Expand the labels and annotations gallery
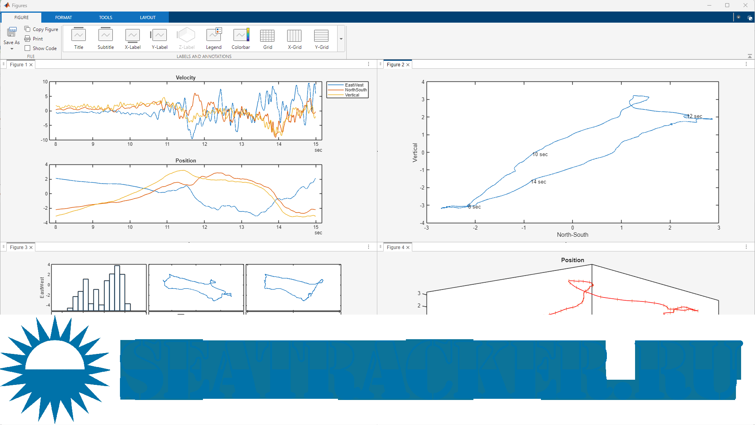755x425 pixels. tap(341, 39)
